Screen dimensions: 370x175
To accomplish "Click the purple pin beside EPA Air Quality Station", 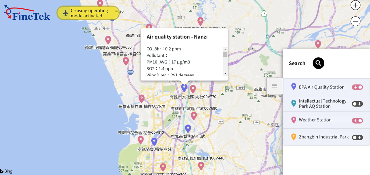I will [x=294, y=86].
